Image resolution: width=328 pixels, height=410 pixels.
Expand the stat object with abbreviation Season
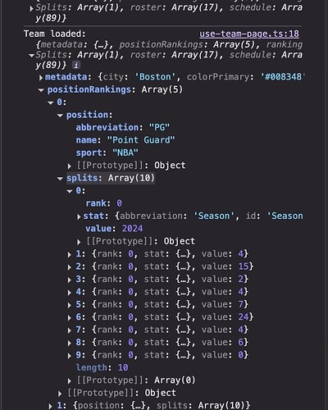click(79, 216)
